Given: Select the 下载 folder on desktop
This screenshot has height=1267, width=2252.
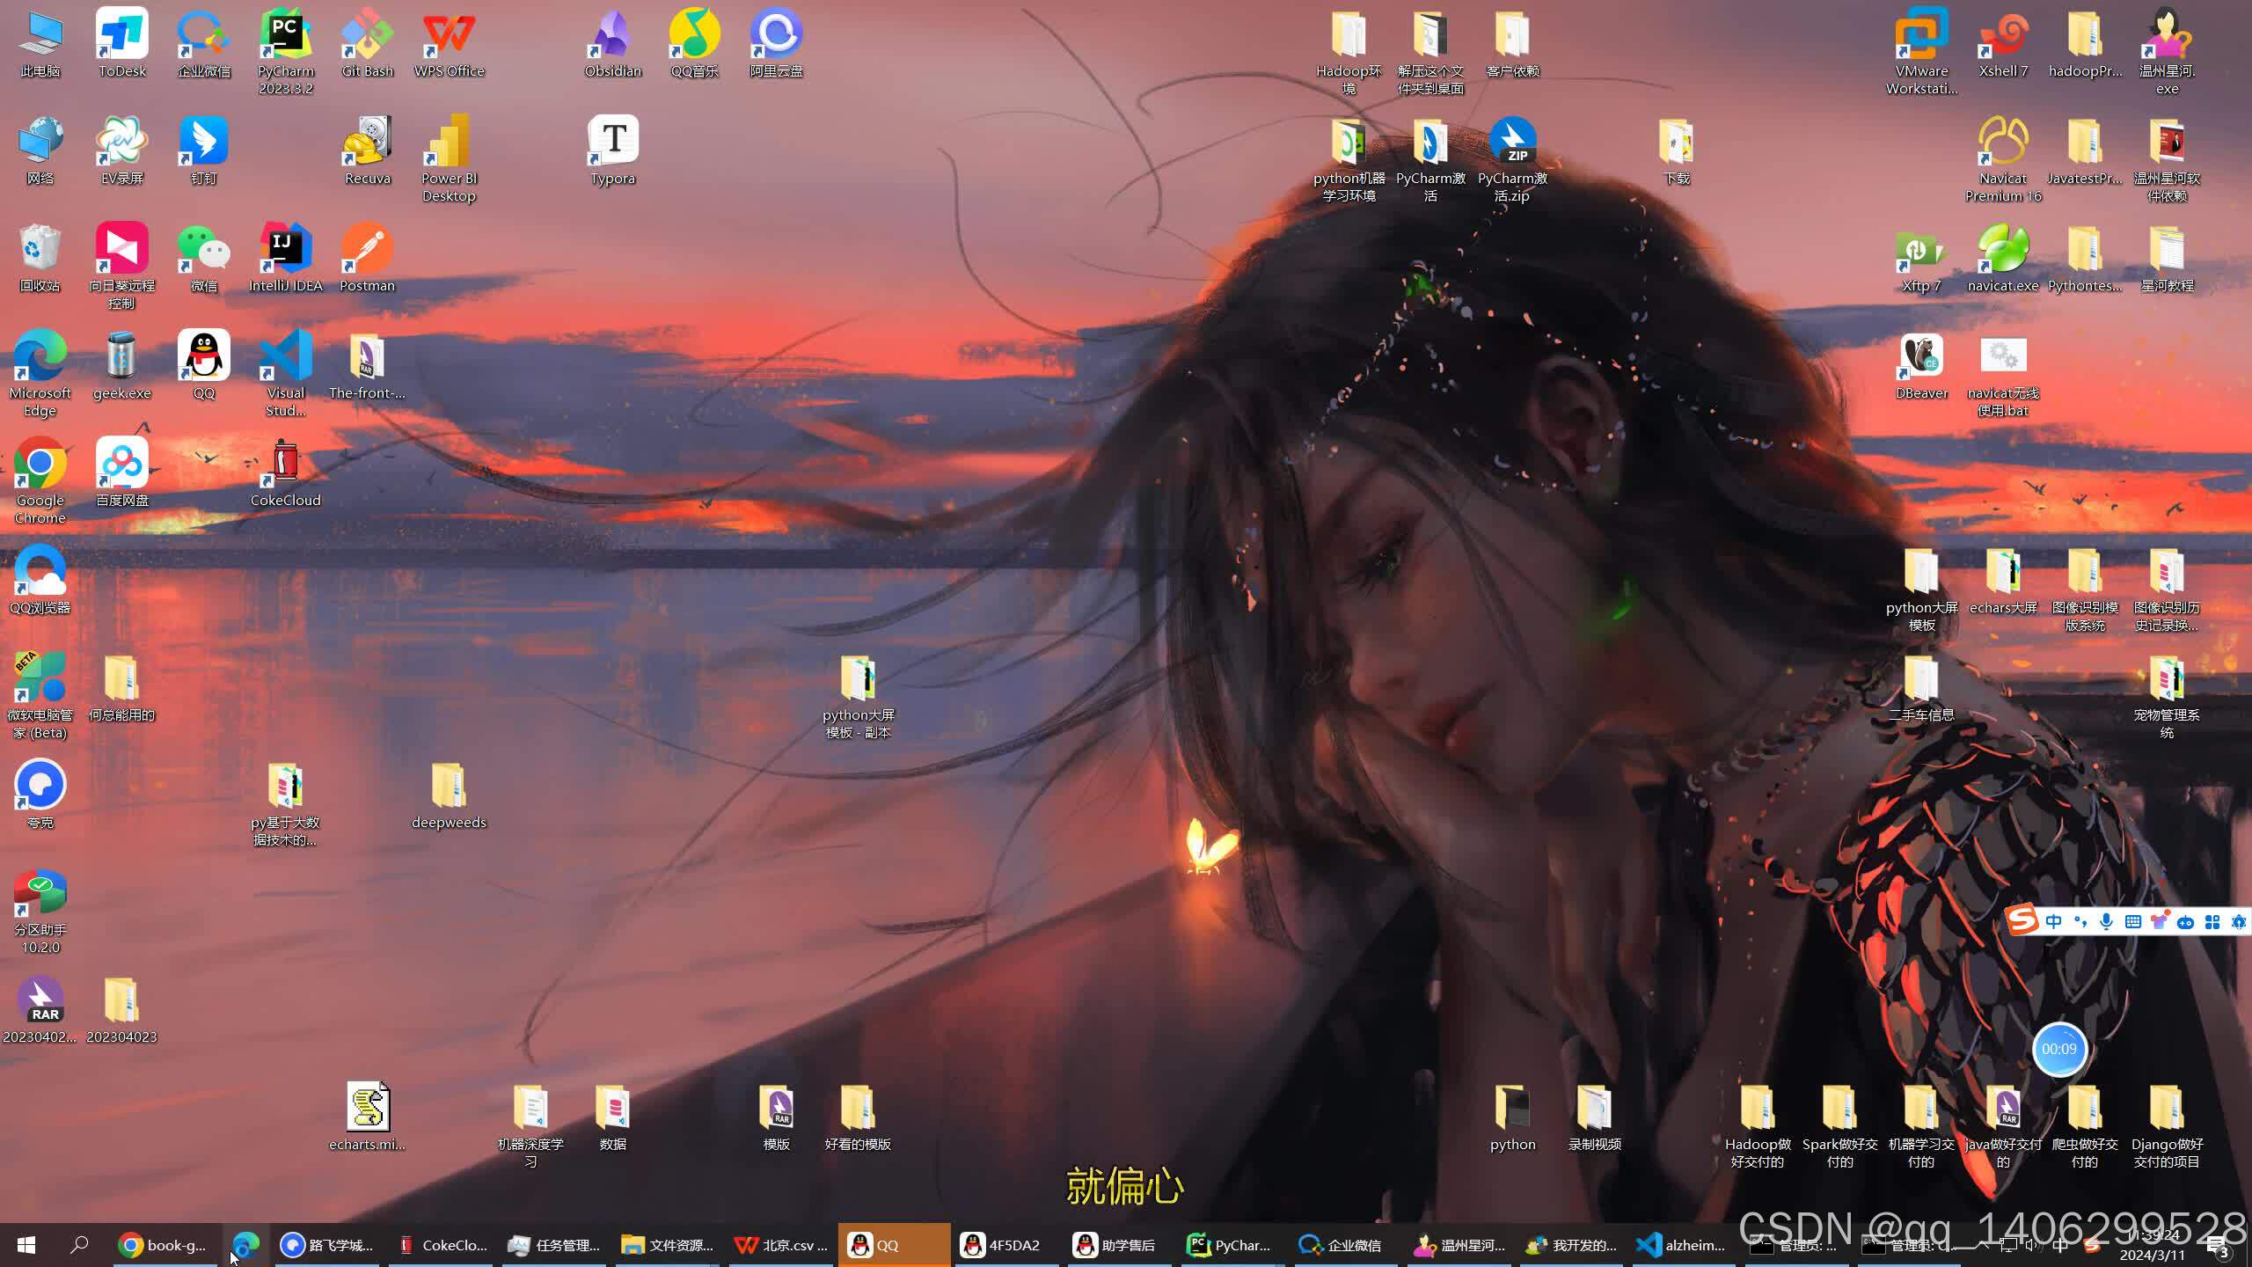Looking at the screenshot, I should [x=1677, y=151].
